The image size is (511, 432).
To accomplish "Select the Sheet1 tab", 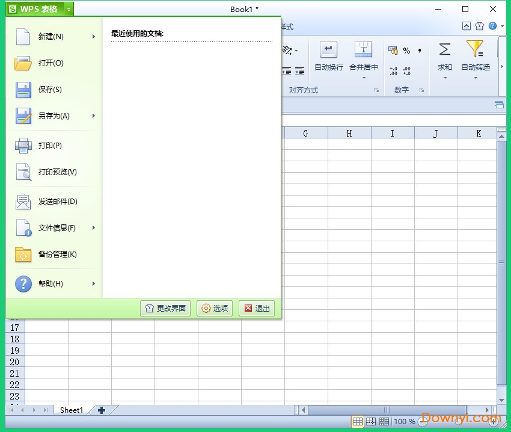I will coord(71,410).
